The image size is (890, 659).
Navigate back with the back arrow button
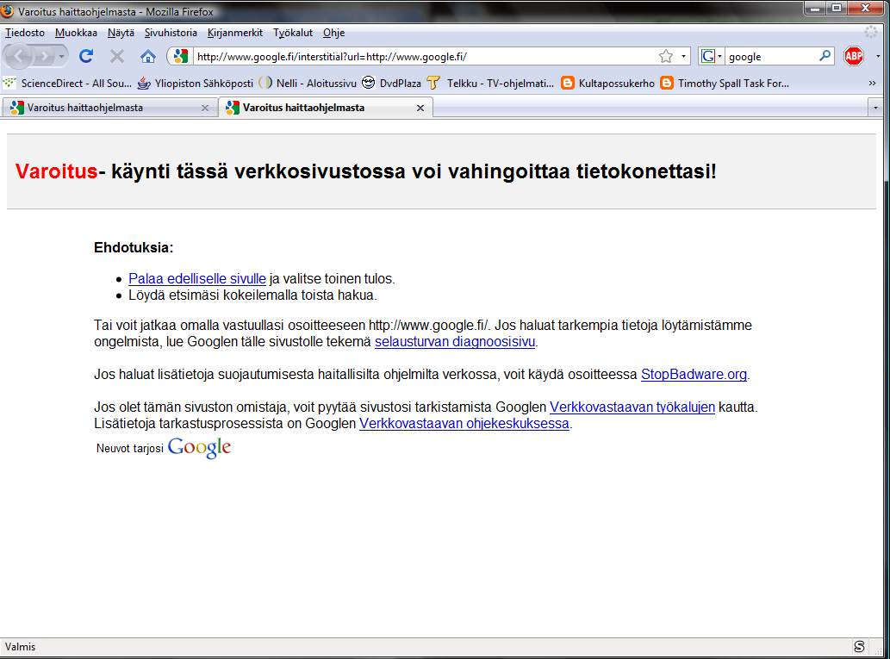pos(19,55)
